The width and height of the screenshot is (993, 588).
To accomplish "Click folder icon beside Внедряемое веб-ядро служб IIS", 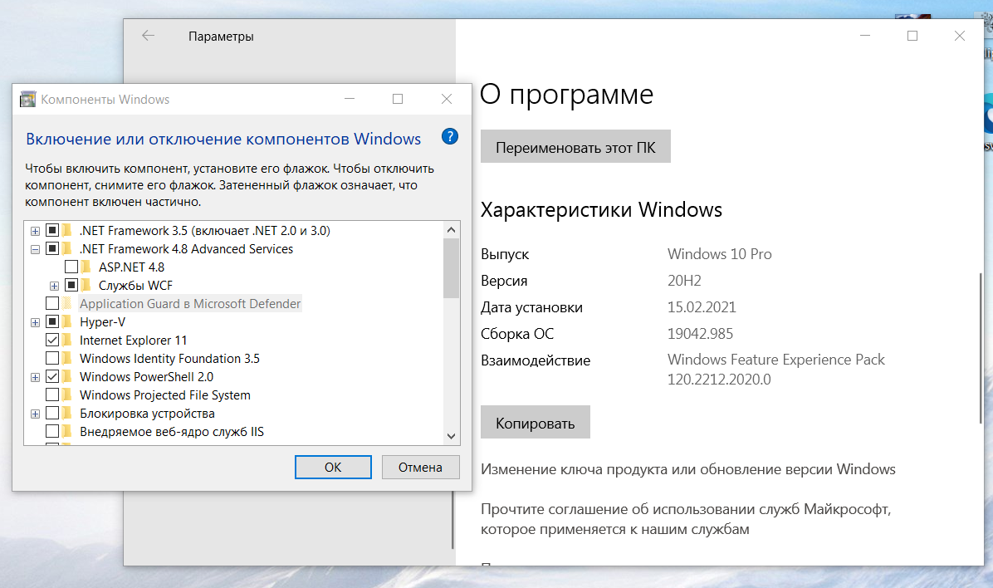I will [x=68, y=432].
